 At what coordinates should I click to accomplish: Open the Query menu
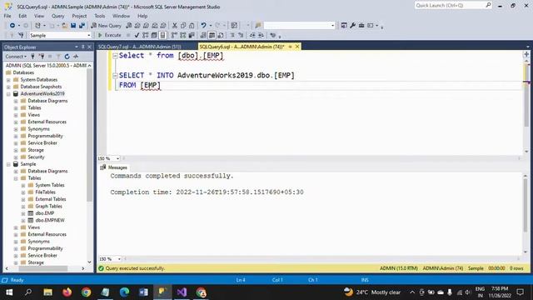57,16
